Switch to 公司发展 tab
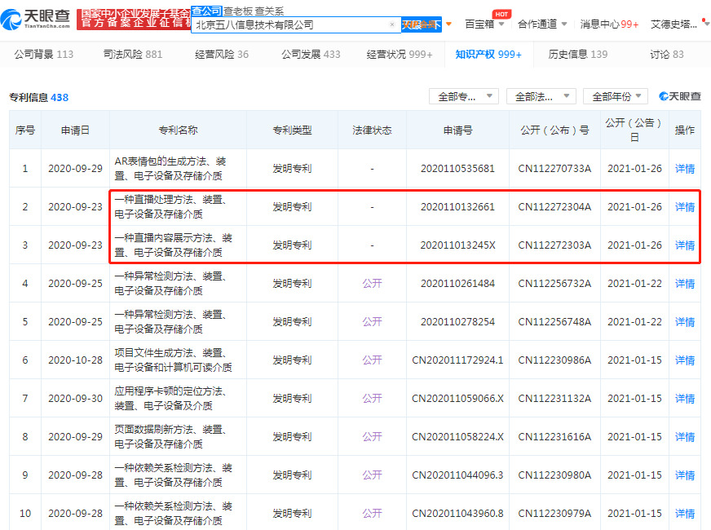This screenshot has height=530, width=711. [x=311, y=55]
